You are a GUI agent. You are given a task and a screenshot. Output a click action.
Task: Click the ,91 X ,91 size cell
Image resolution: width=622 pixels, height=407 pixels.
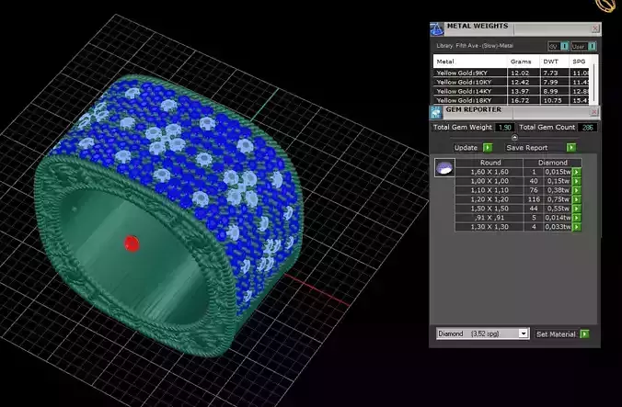490,218
